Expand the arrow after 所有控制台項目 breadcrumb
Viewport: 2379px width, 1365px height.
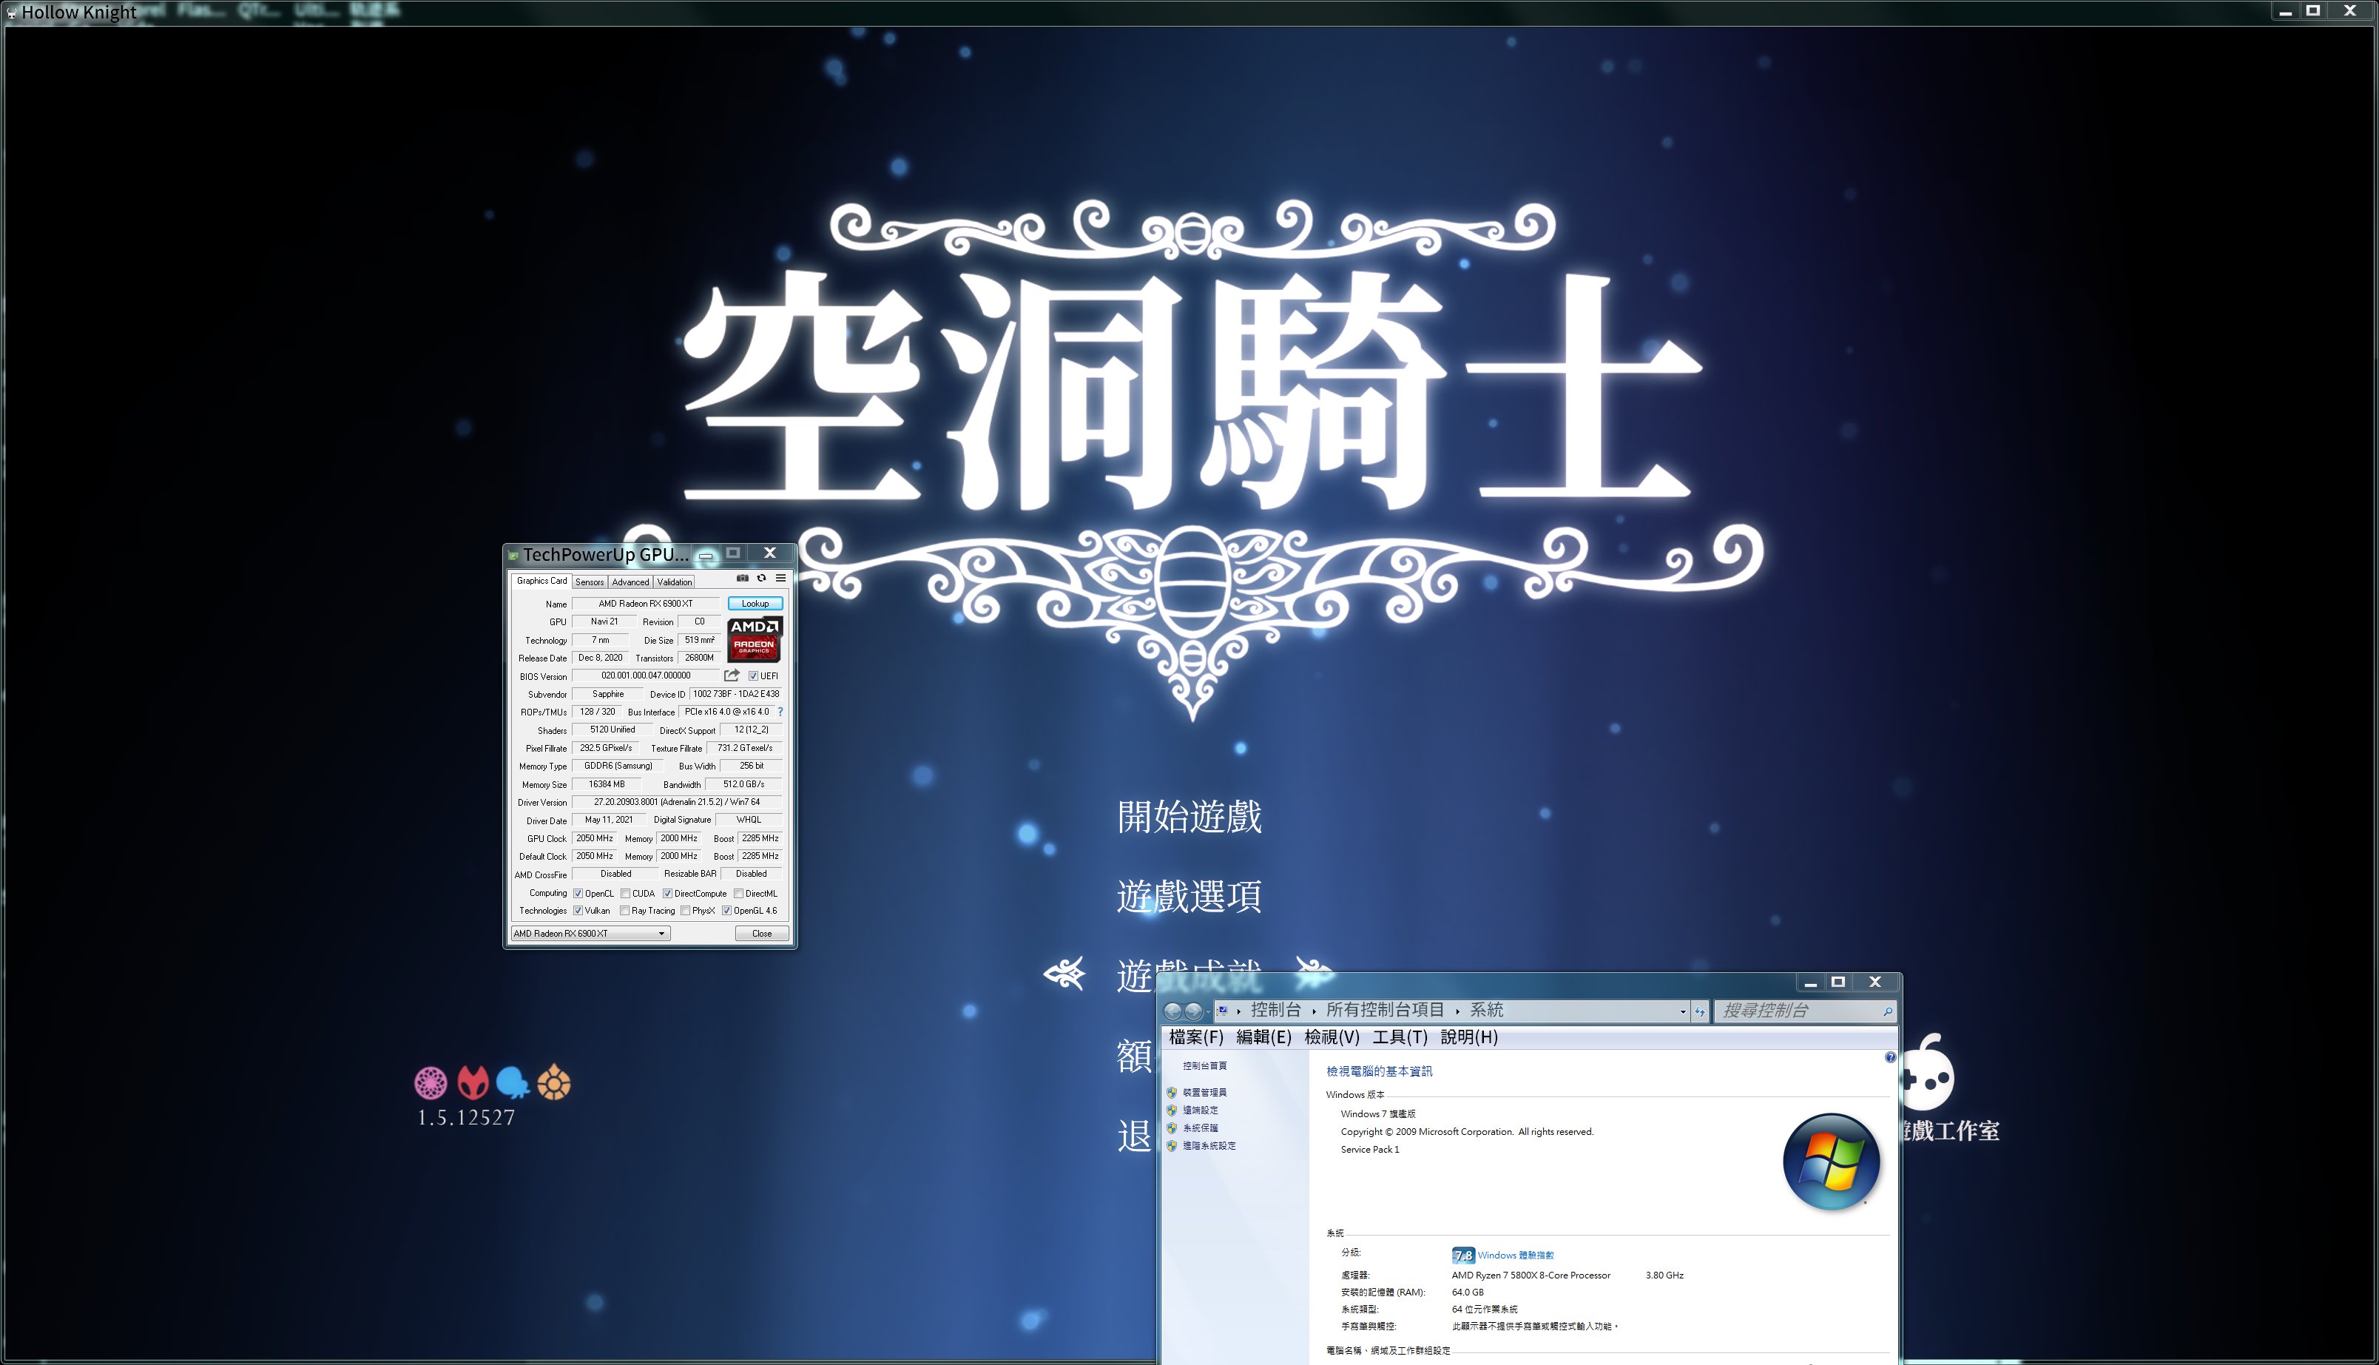point(1457,1011)
